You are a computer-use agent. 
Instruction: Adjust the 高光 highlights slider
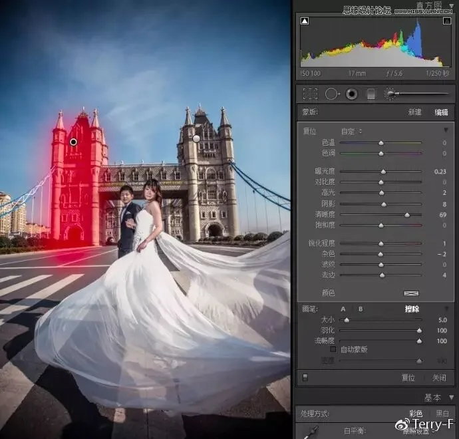pyautogui.click(x=381, y=193)
